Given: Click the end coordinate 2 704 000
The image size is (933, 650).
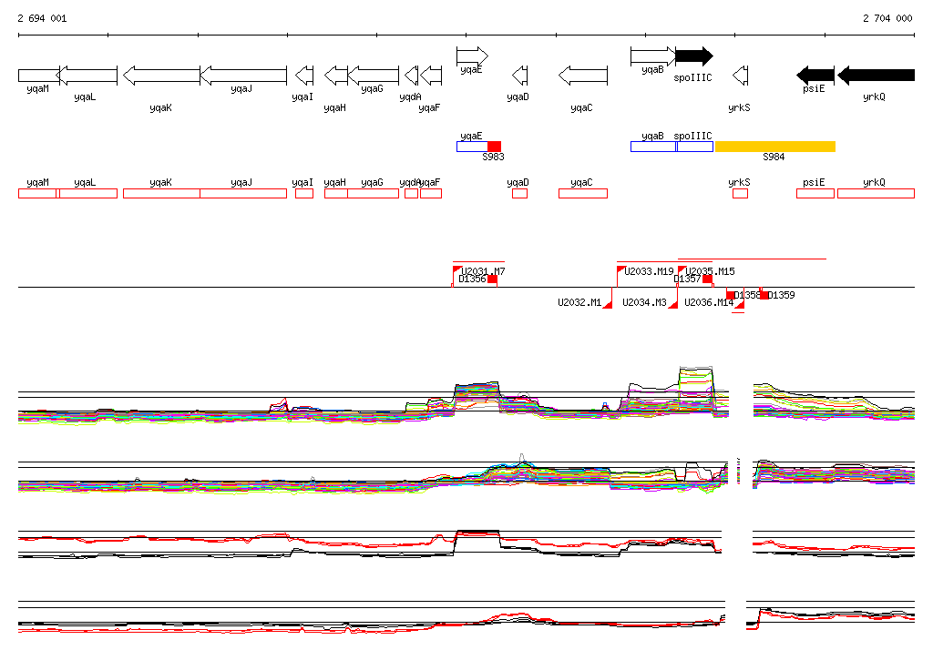Looking at the screenshot, I should click(887, 18).
